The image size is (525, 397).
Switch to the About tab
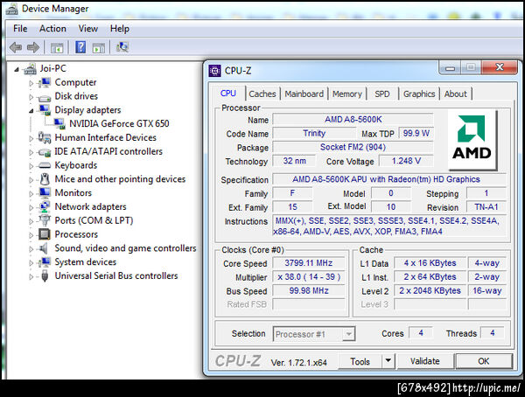(x=455, y=94)
